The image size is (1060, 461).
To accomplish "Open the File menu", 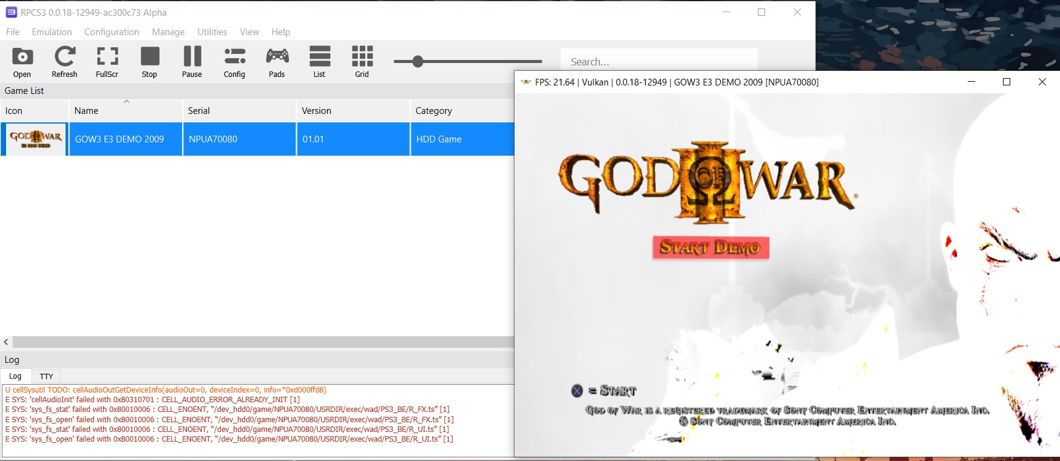I will (13, 32).
